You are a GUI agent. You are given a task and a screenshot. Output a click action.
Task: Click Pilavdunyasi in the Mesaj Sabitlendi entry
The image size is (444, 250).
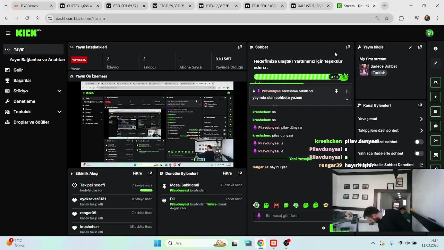pyautogui.click(x=179, y=190)
